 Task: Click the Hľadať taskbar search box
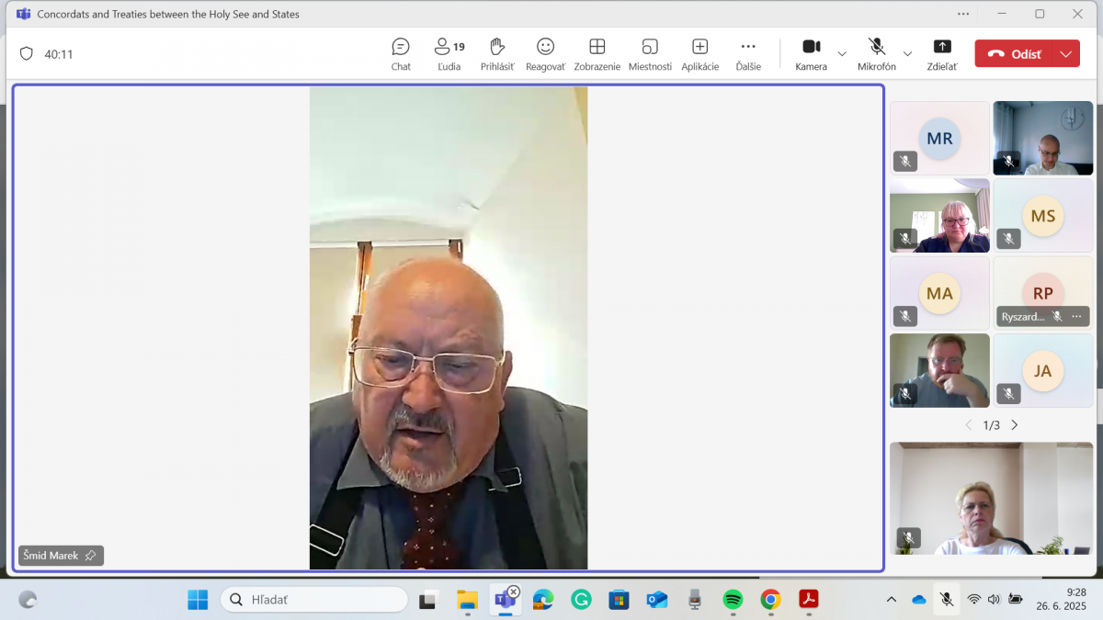point(313,600)
